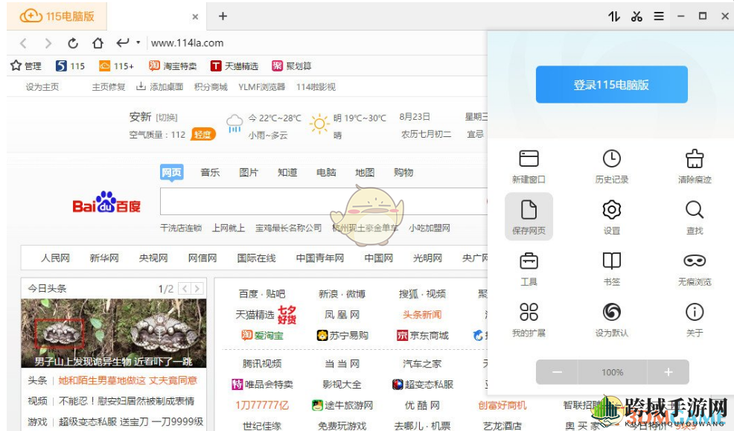The width and height of the screenshot is (734, 431).
Task: Open 新浪·微博 link
Action: (x=342, y=294)
